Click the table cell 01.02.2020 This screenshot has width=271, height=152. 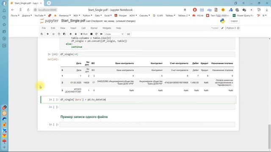click(x=76, y=83)
